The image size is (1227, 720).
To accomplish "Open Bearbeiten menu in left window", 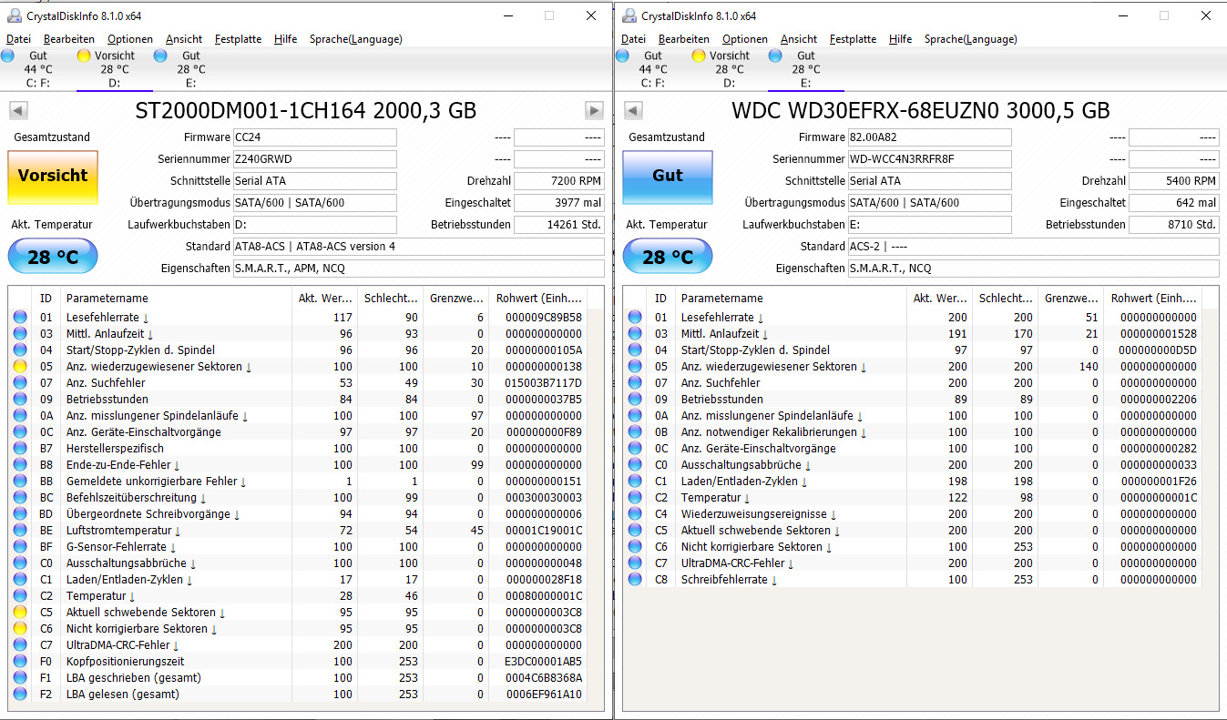I will click(69, 39).
